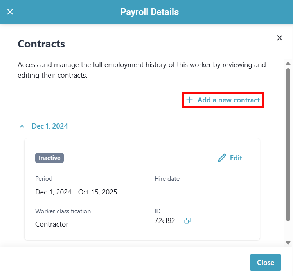Click the Add a new contract link text
The height and width of the screenshot is (276, 293).
[x=228, y=100]
